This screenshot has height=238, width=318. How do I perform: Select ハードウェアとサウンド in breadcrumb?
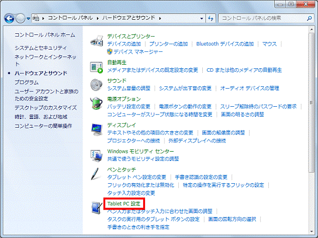click(129, 18)
